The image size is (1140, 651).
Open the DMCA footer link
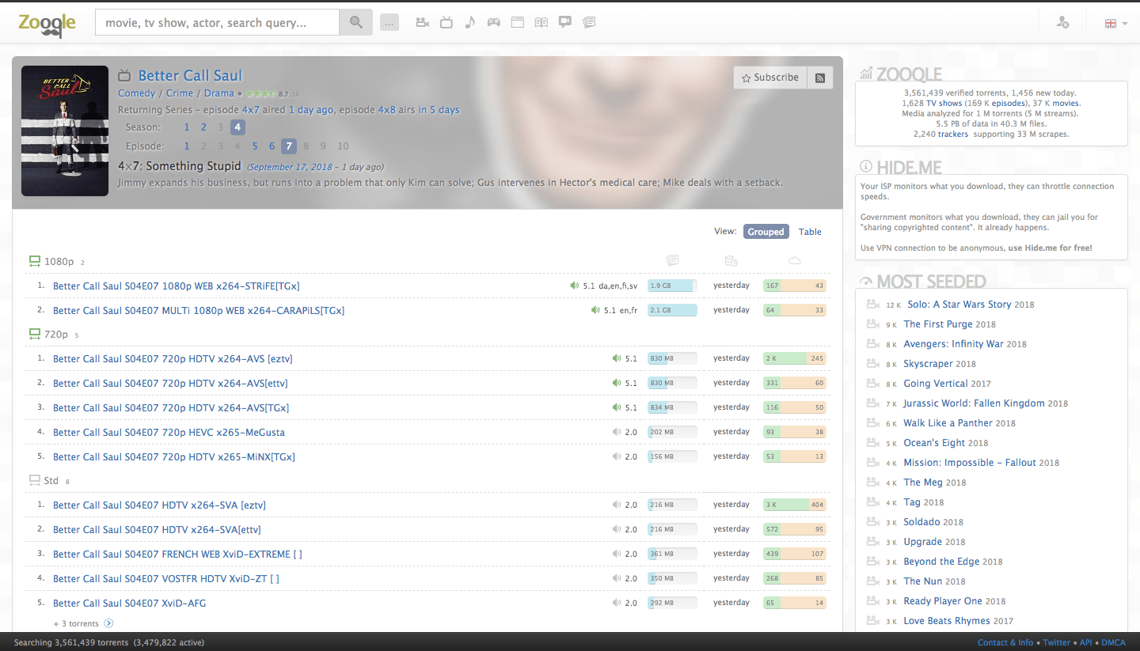(1113, 642)
